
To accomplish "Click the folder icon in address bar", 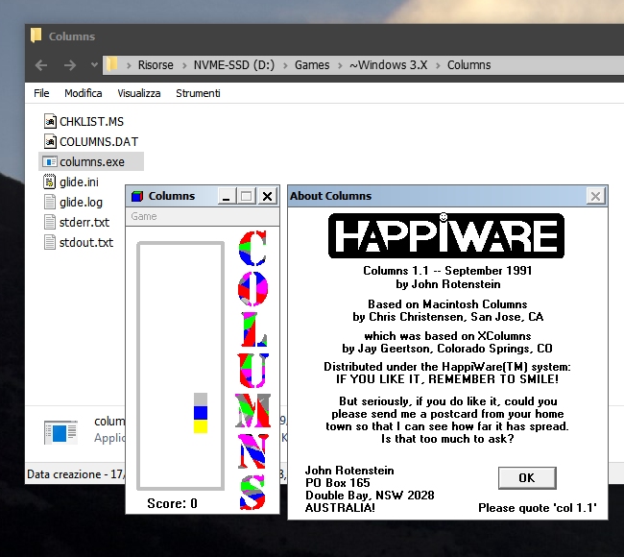I will [112, 63].
